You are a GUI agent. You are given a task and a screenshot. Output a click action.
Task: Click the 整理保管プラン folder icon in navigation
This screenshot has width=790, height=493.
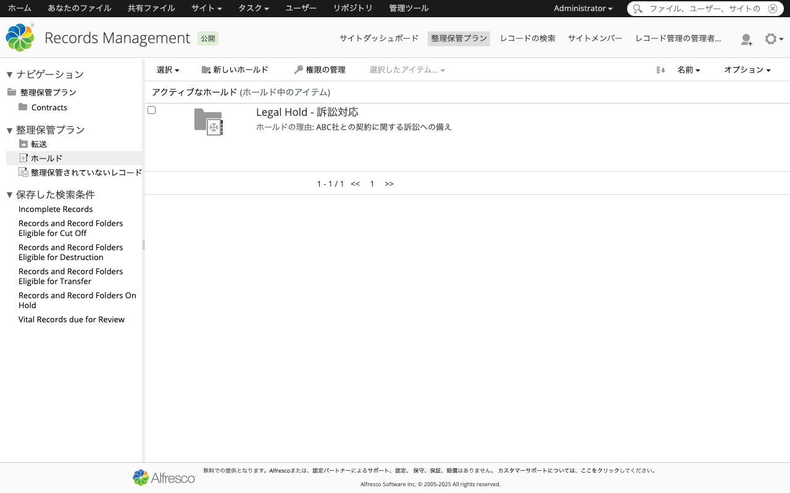(x=12, y=92)
